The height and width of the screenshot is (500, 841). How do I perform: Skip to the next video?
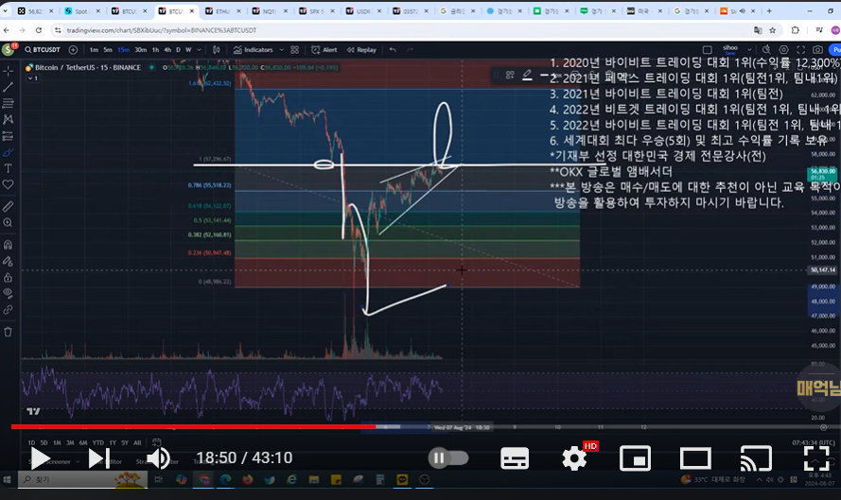tap(98, 458)
